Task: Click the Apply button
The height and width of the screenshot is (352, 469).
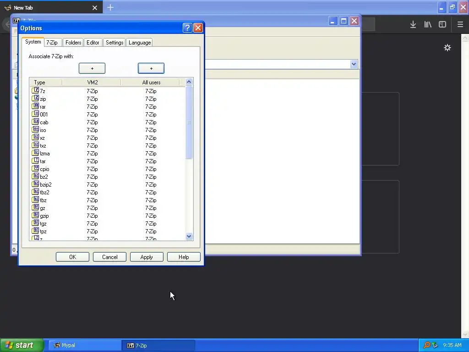Action: click(147, 257)
